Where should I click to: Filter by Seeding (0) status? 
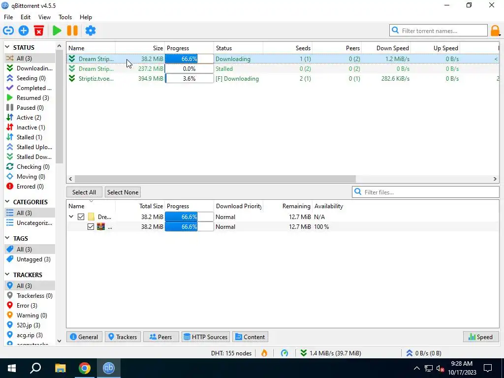click(30, 78)
